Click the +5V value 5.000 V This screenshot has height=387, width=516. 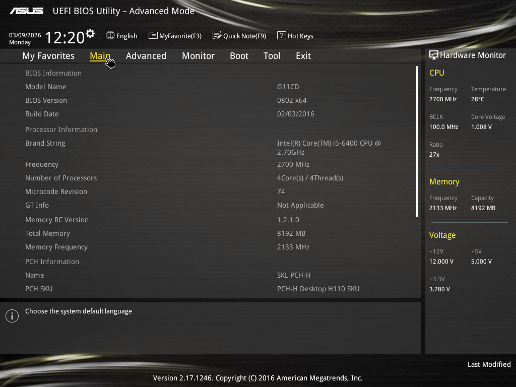(481, 262)
